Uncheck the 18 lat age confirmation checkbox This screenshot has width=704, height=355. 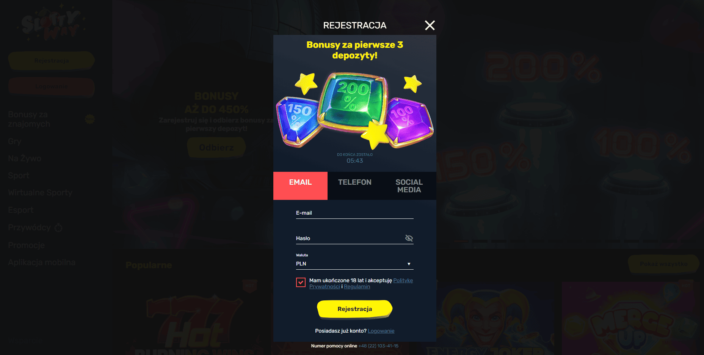coord(301,282)
